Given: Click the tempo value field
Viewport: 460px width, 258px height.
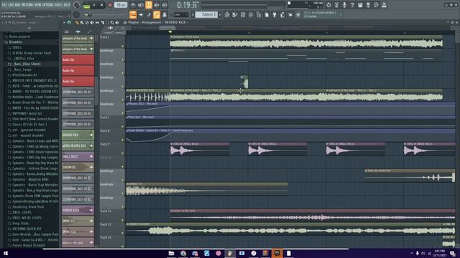Looking at the screenshot, I should tap(121, 5).
